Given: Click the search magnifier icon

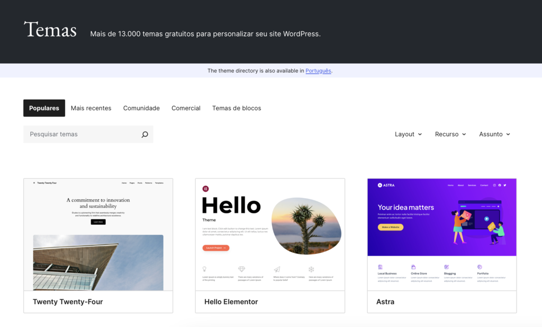Looking at the screenshot, I should point(144,134).
